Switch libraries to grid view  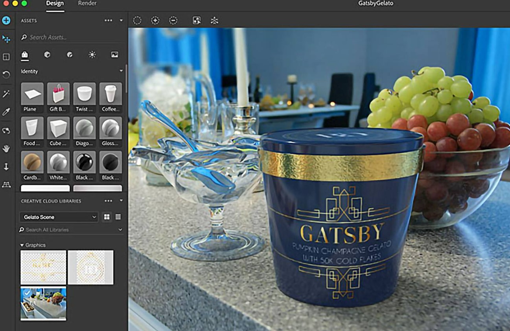(107, 217)
